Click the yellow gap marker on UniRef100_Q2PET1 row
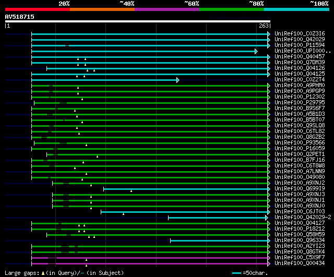The image size is (334, 277). click(98, 156)
